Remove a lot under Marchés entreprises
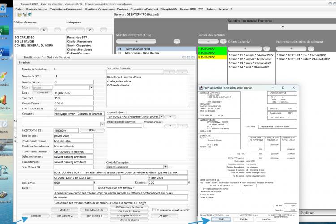The image size is (336, 224). (x=177, y=42)
